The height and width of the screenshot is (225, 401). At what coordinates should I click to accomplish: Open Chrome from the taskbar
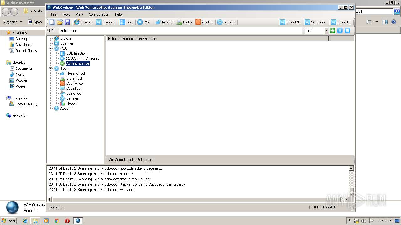point(56,221)
